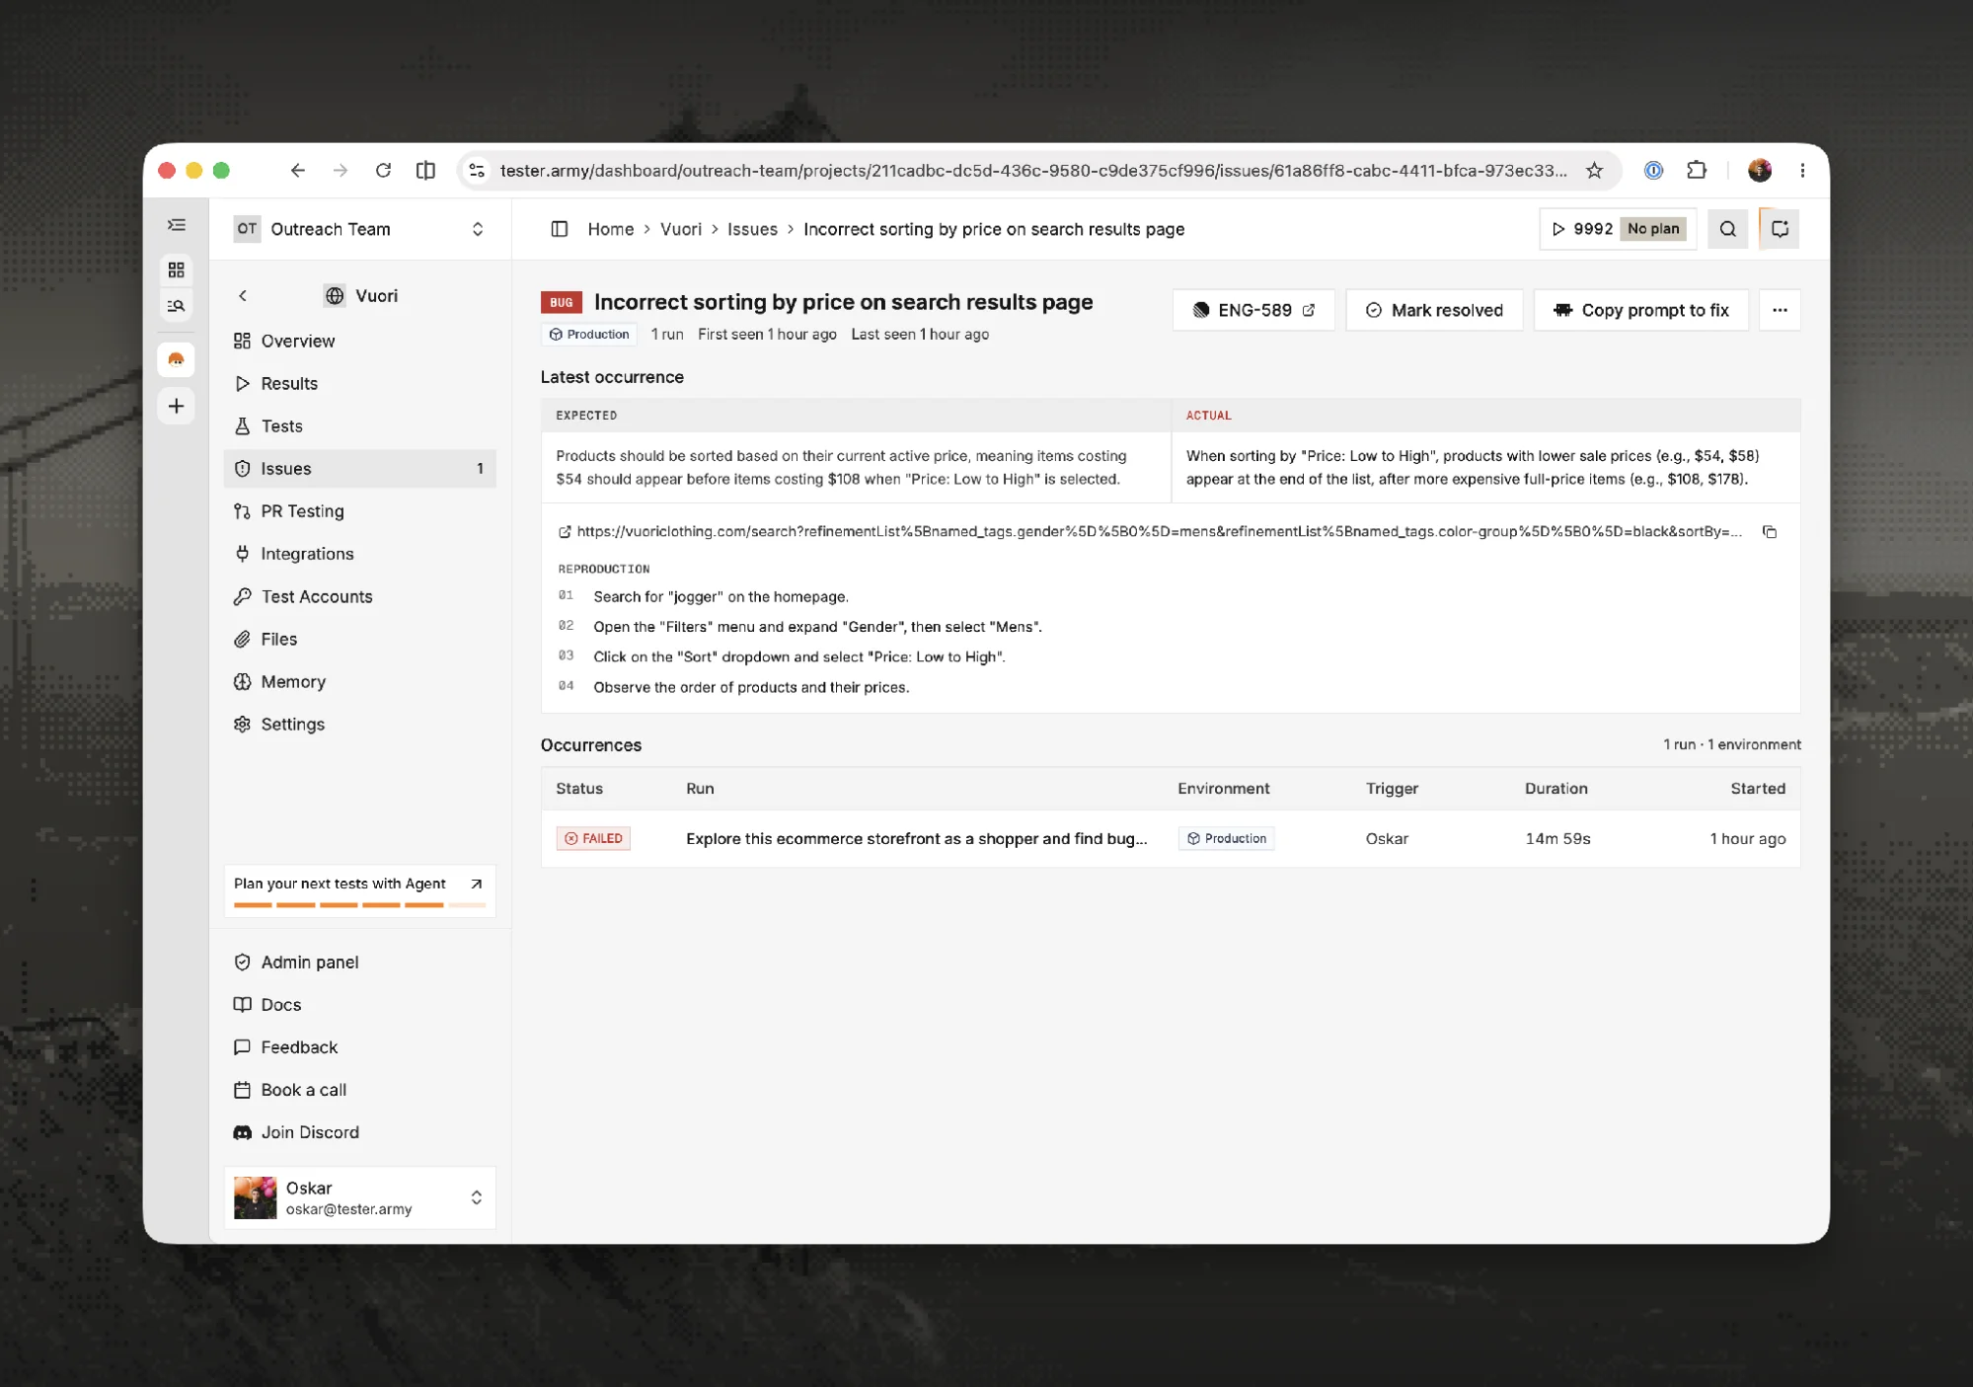Screen dimensions: 1973x1387
Task: Open the grid dashboard icon in left rail
Action: click(x=177, y=270)
